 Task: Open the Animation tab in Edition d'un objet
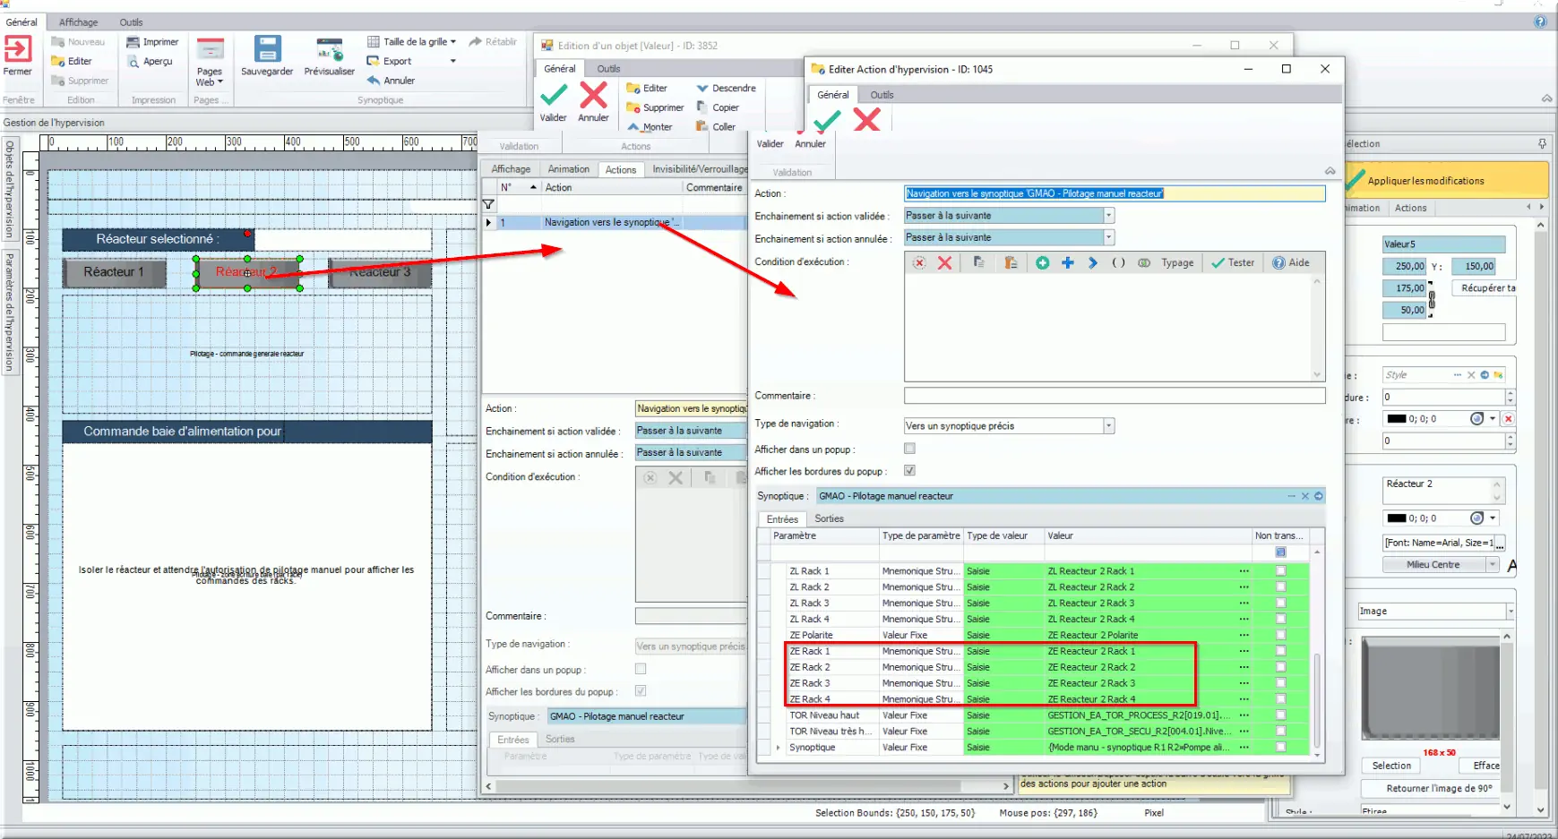569,169
